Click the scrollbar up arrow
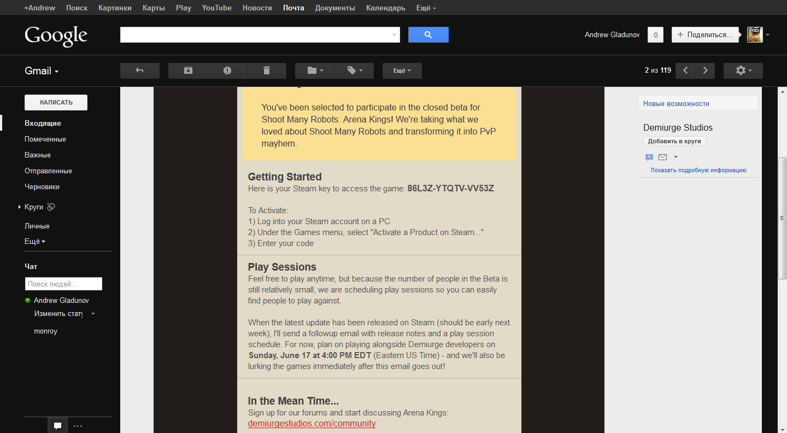This screenshot has height=433, width=787. [782, 91]
